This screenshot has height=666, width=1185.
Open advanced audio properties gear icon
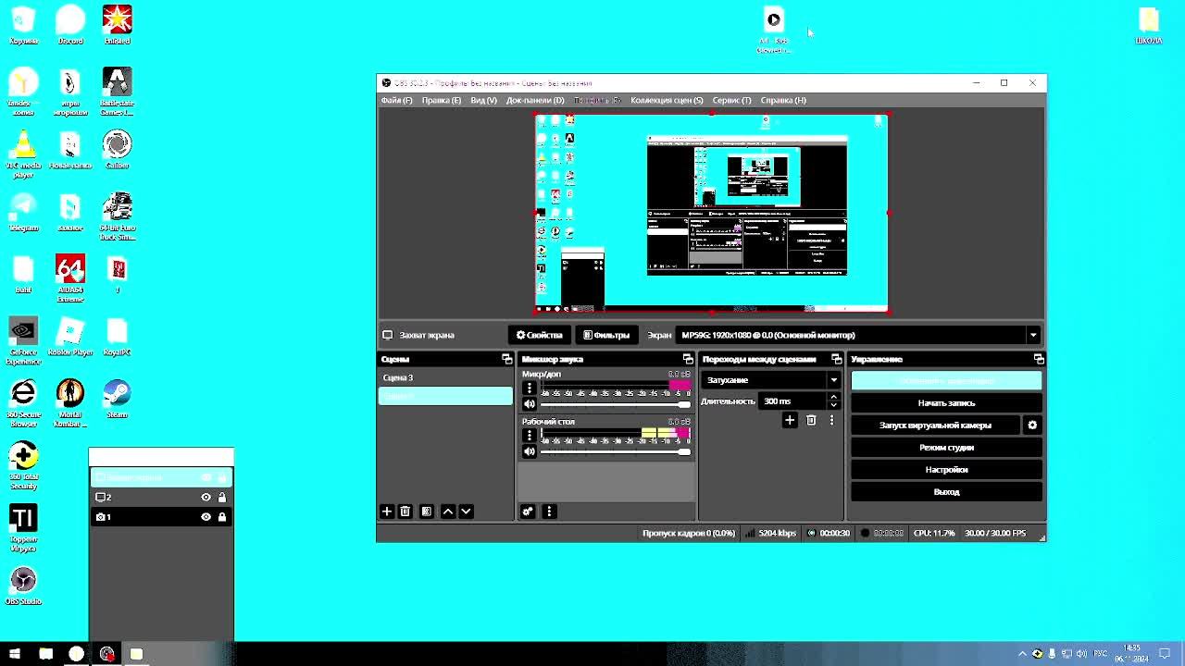(528, 512)
